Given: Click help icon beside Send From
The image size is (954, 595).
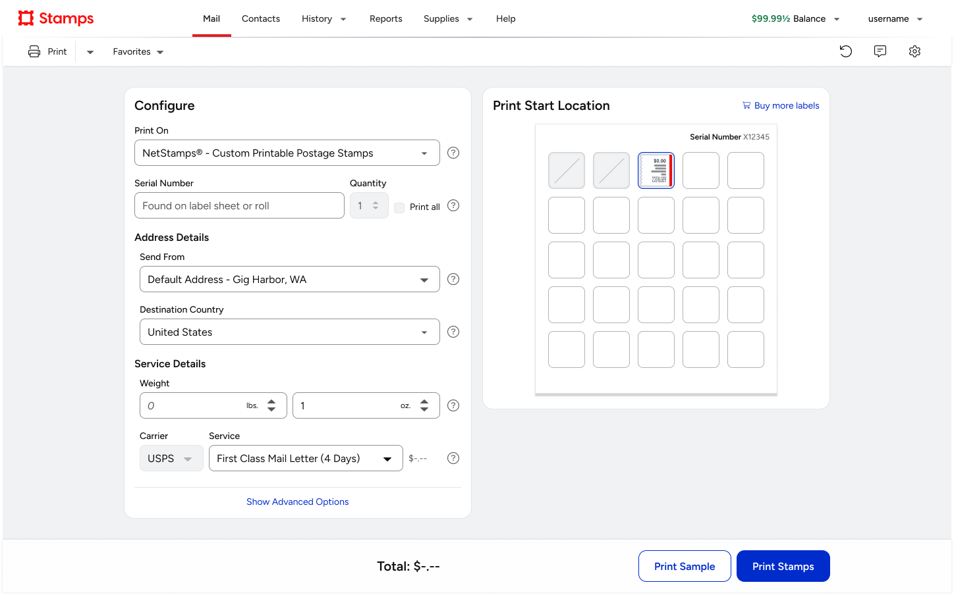Looking at the screenshot, I should pyautogui.click(x=453, y=279).
